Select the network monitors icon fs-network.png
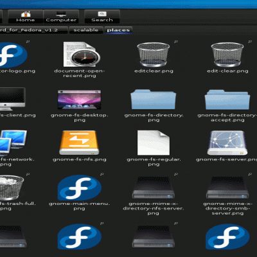 [13, 143]
